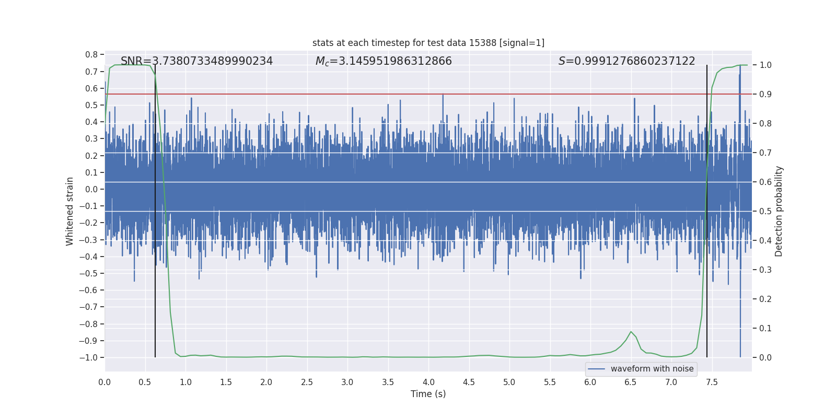
Task: Click the chirp mass Mc annotation
Action: [x=383, y=61]
